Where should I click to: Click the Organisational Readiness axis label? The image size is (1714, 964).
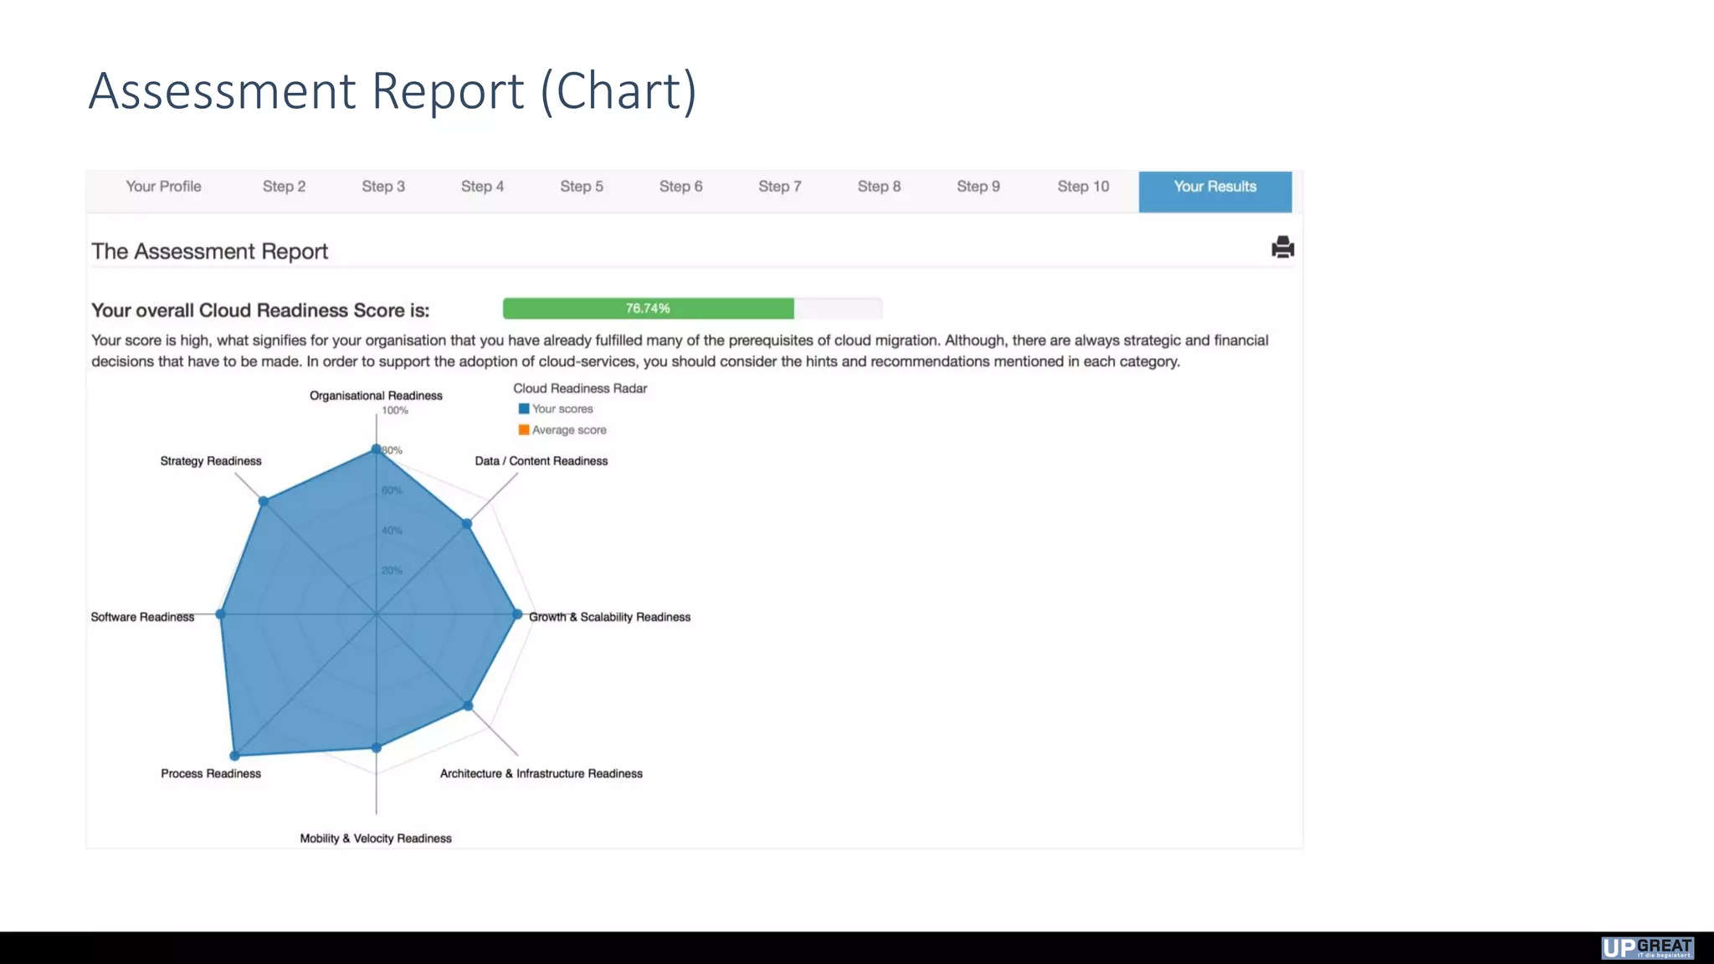(376, 396)
